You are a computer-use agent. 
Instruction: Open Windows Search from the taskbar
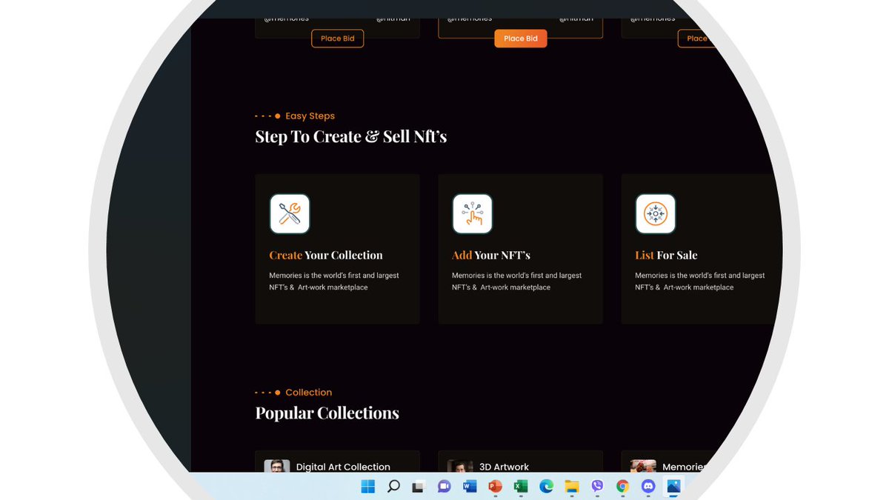click(393, 487)
